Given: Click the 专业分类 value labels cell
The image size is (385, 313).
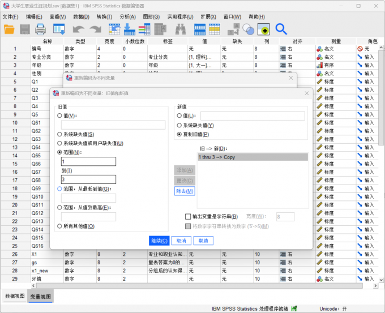Looking at the screenshot, I should pos(204,57).
